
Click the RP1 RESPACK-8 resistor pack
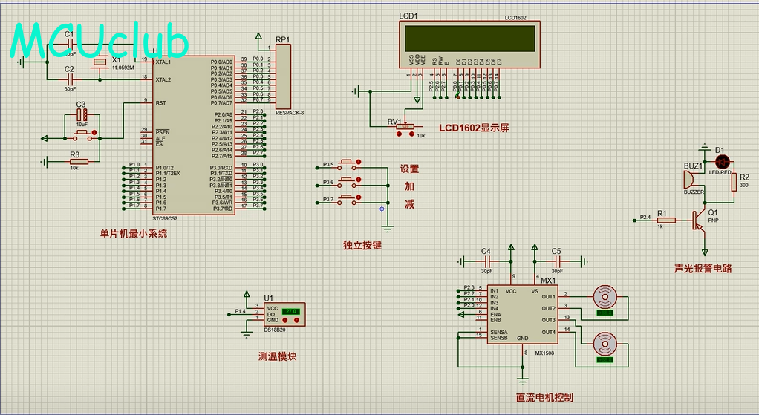coord(284,76)
